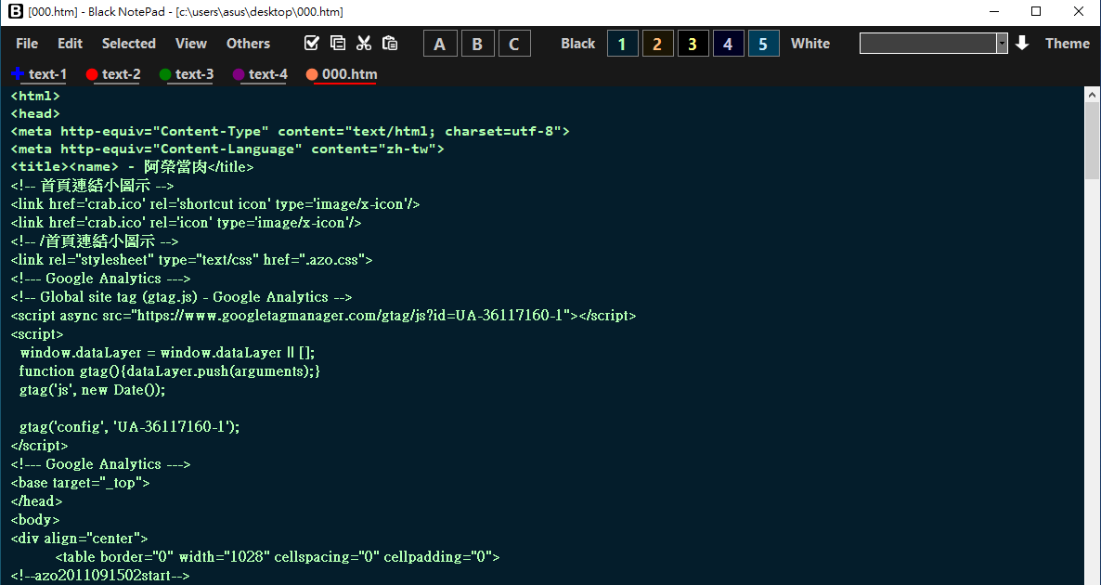The width and height of the screenshot is (1101, 585).
Task: Switch to the text-3 tab
Action: point(193,74)
